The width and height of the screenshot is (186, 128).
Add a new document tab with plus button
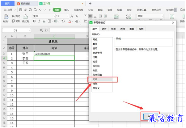point(90,3)
